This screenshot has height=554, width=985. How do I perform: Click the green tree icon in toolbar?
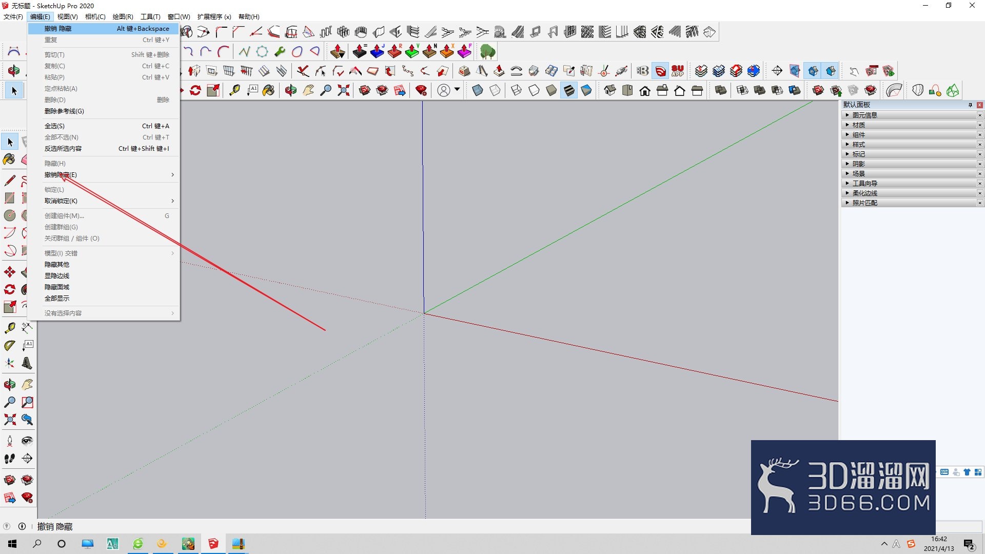(x=487, y=51)
